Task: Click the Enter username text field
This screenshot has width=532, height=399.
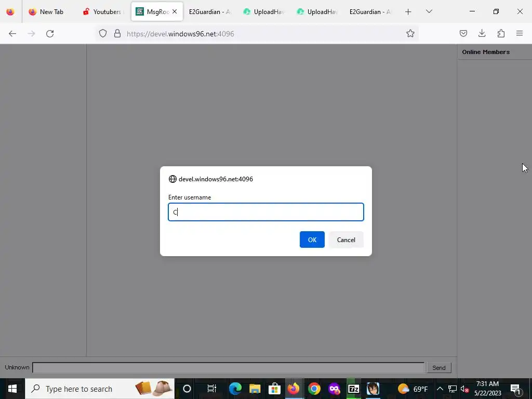Action: [x=266, y=212]
